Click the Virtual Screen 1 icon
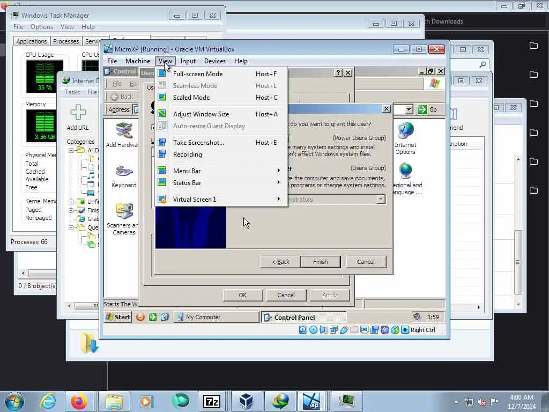Screen dimensions: 549x412 tap(162, 199)
